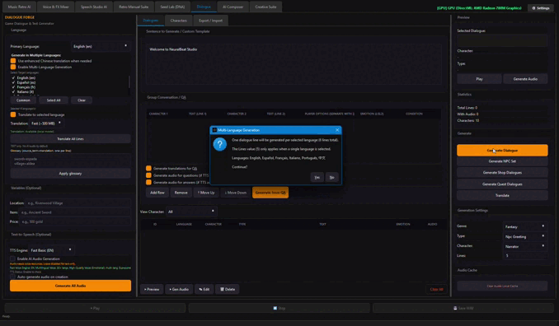The image size is (559, 326).
Task: Click the Apply glossary button
Action: (x=70, y=174)
